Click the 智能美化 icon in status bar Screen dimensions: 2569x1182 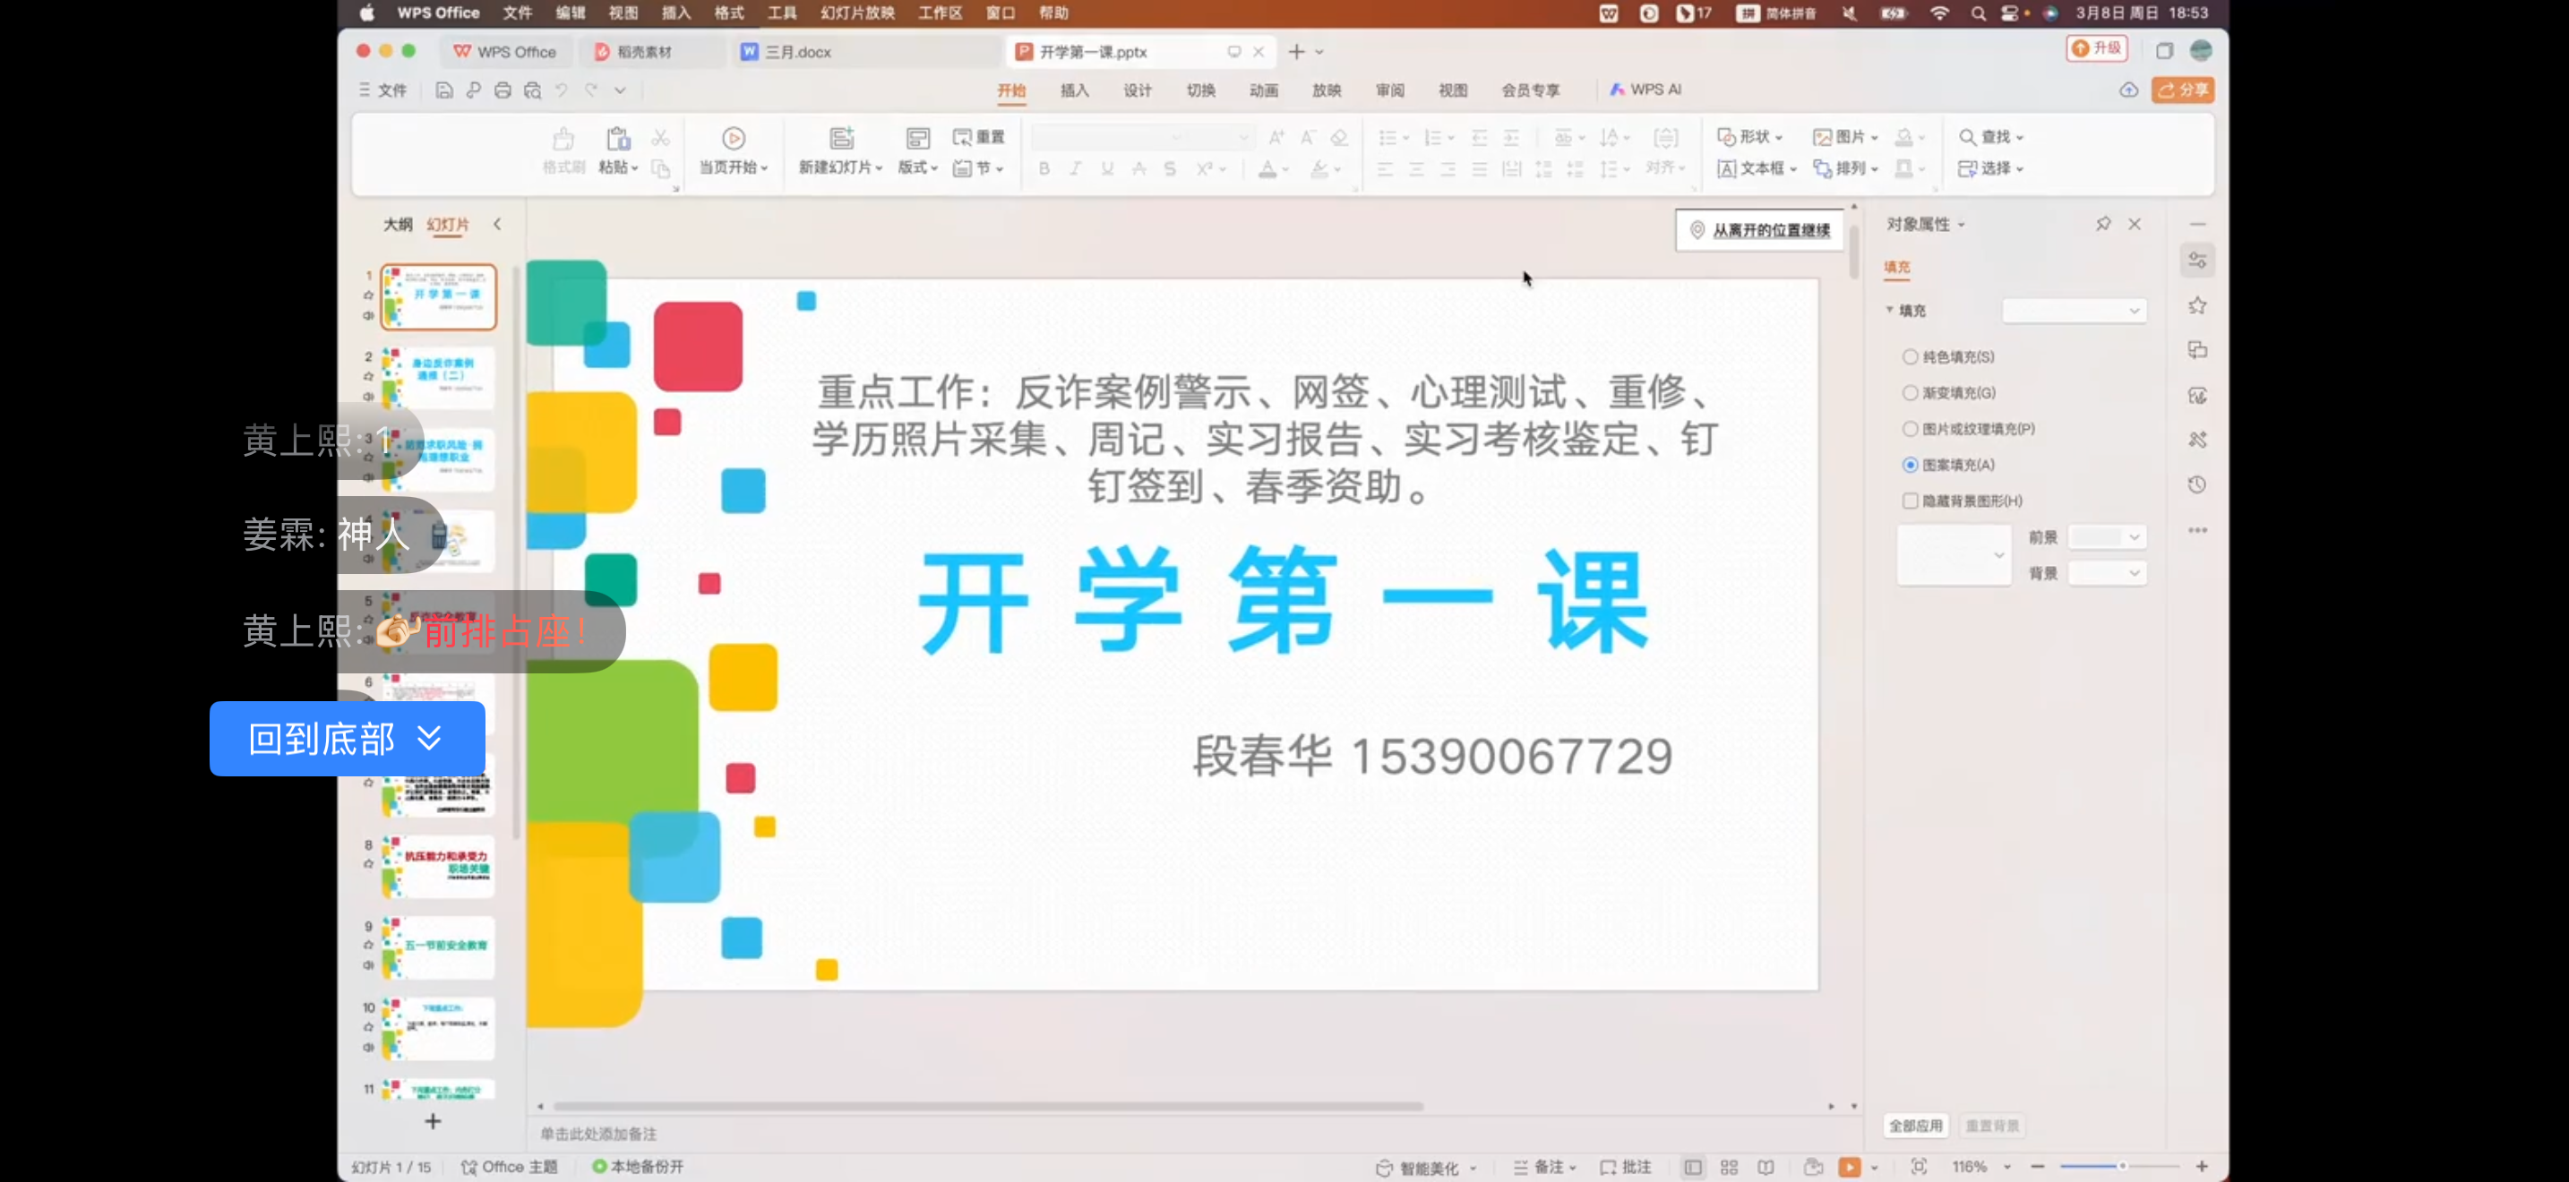coord(1383,1167)
